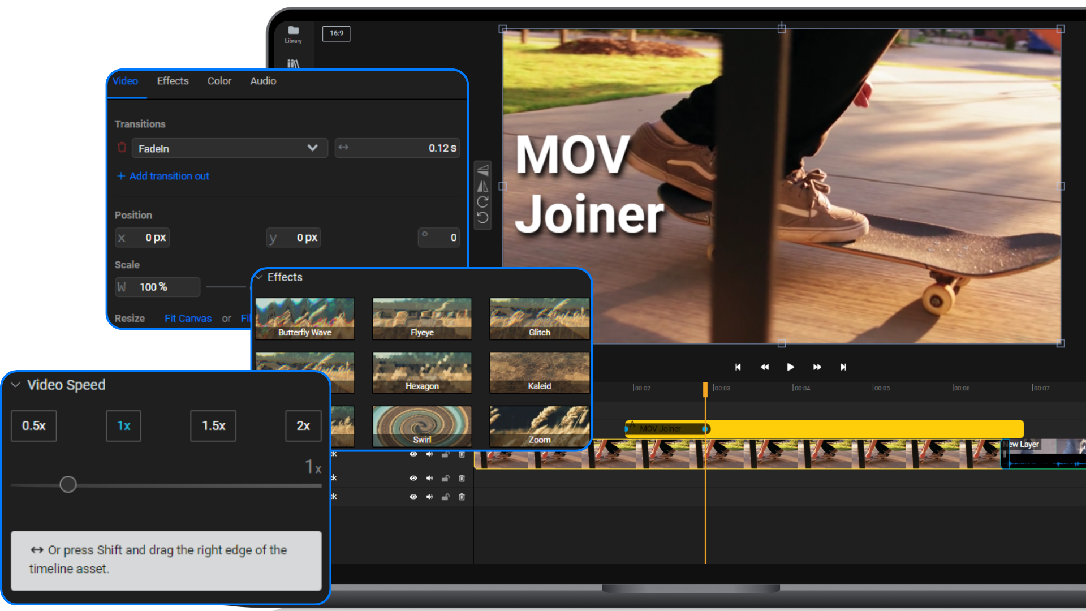Adjust the video speed slider handle
Image resolution: width=1086 pixels, height=611 pixels.
coord(68,484)
